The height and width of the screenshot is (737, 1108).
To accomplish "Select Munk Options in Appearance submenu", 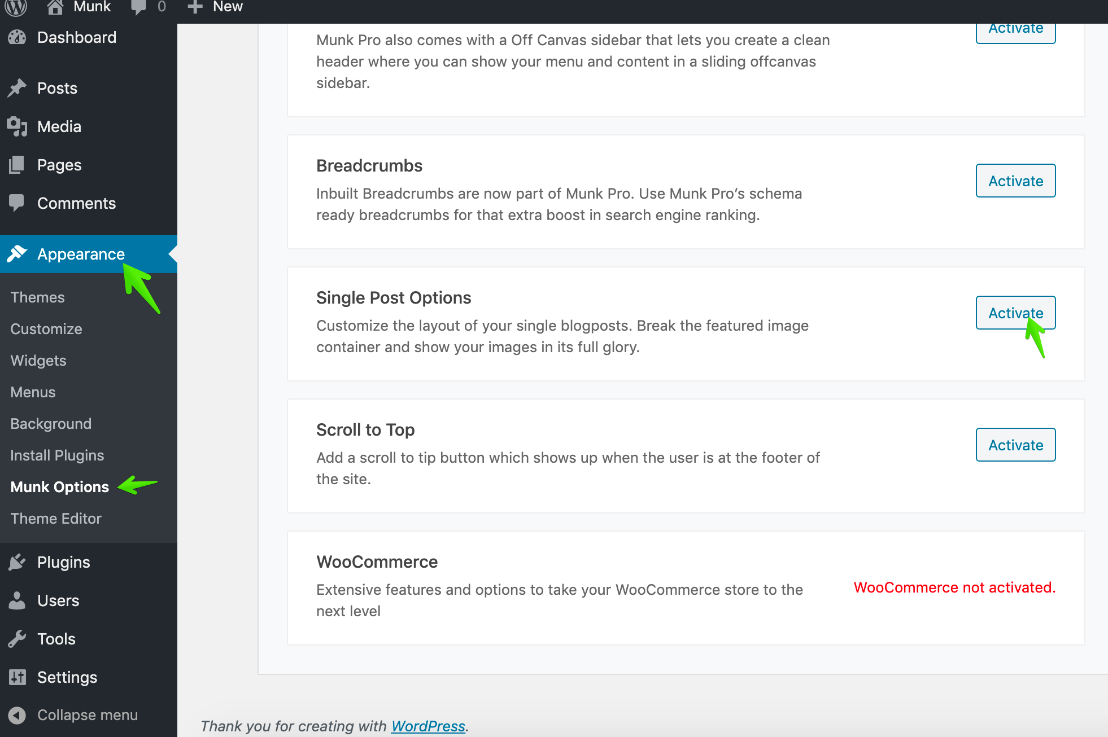I will [60, 487].
